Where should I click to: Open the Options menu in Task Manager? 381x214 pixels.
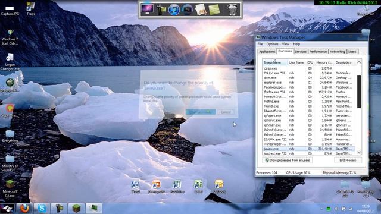point(272,44)
